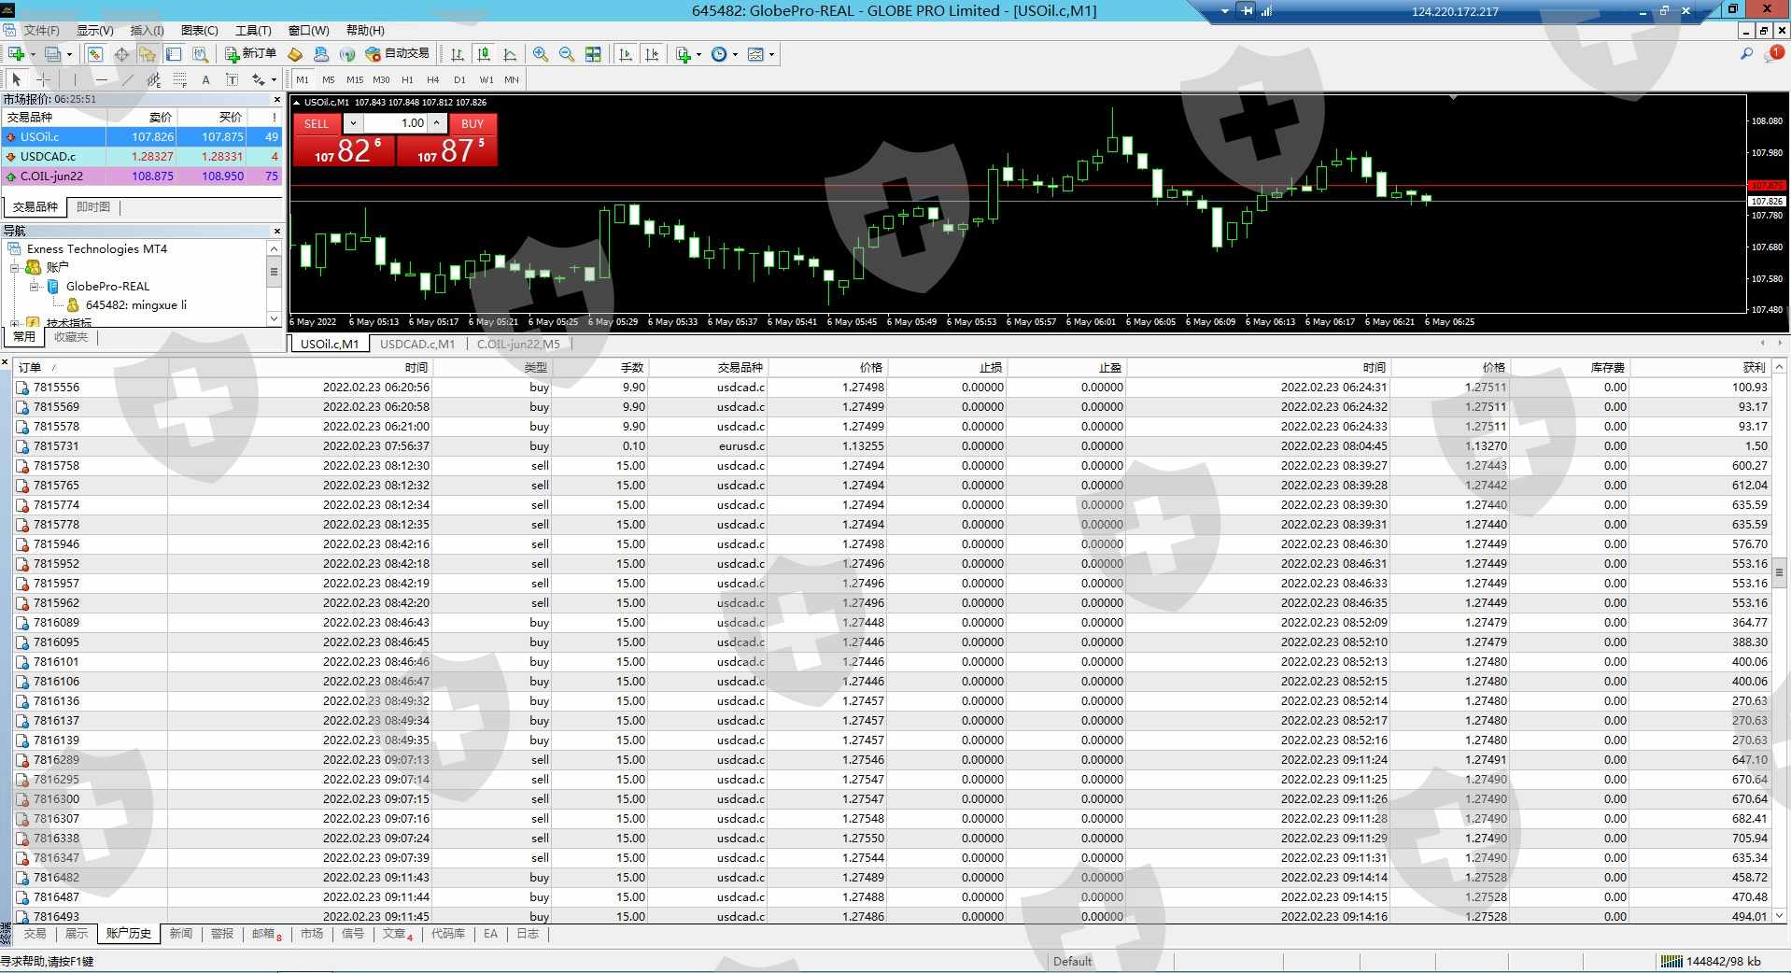Toggle the chart auto-scroll button
This screenshot has height=973, width=1791.
coord(626,54)
